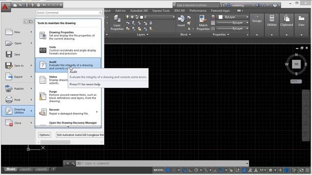
Task: Open the Groups panel
Action: click(x=257, y=19)
